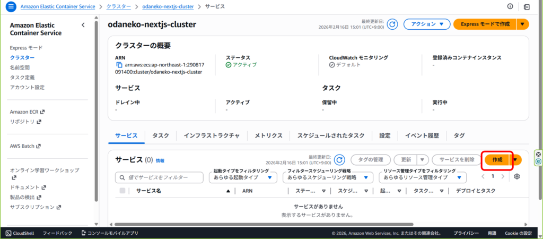Expand the アクション dropdown
543x239 pixels.
point(426,24)
